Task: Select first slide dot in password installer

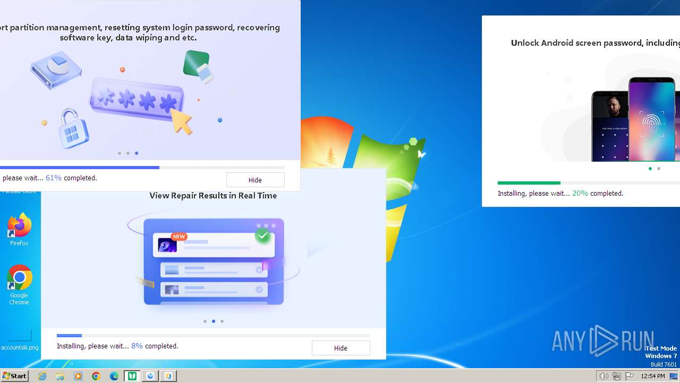Action: click(x=120, y=153)
